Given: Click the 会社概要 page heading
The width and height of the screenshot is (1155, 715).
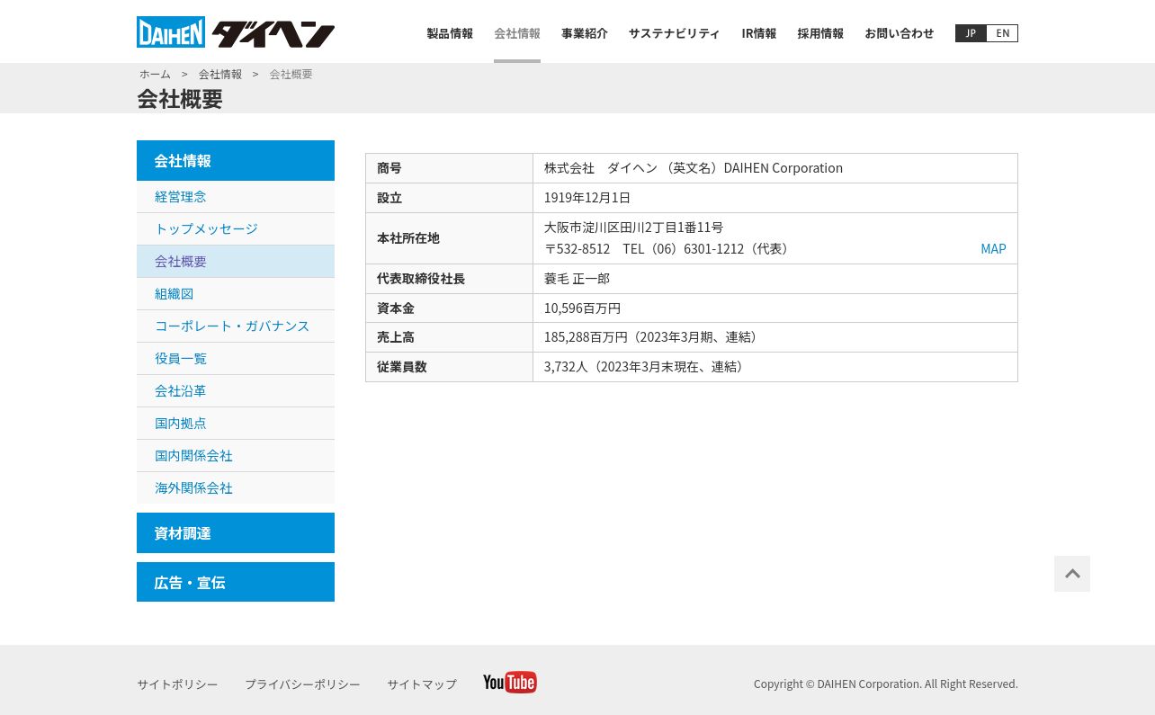Looking at the screenshot, I should click(x=180, y=99).
